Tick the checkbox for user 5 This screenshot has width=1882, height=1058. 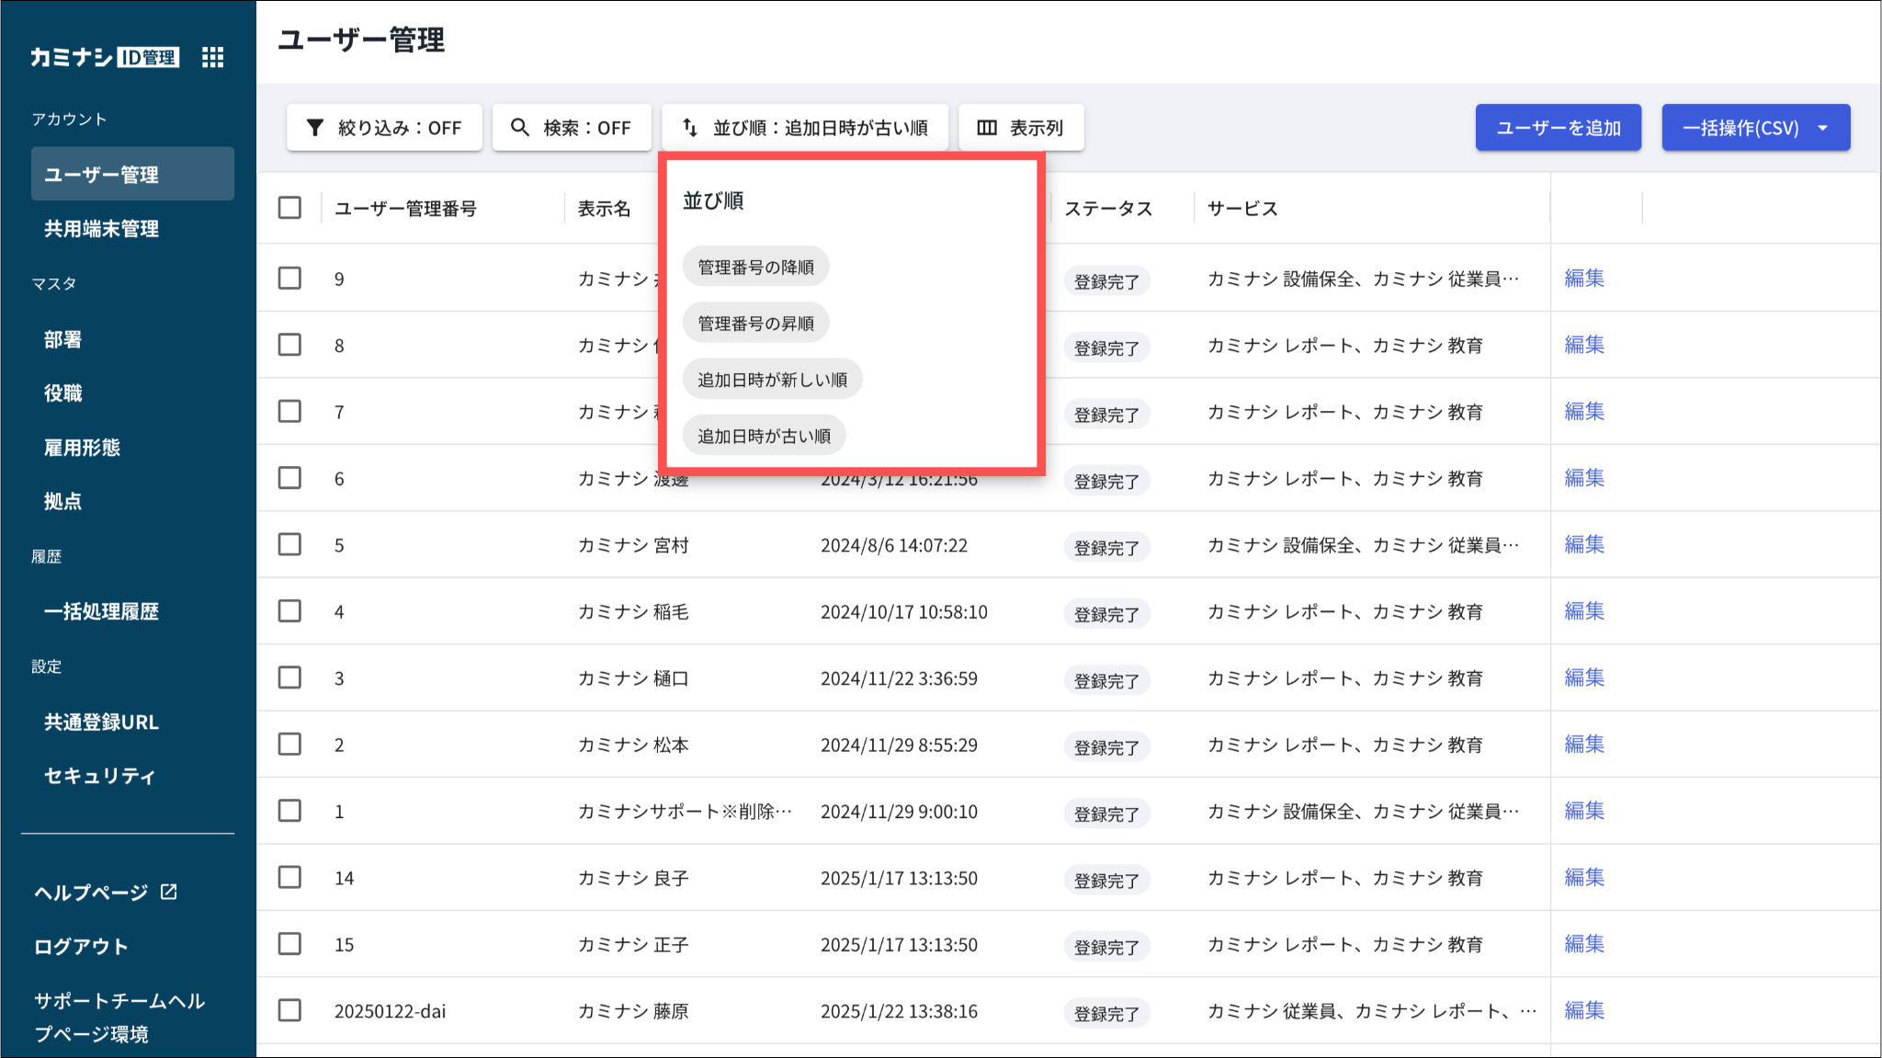(289, 544)
